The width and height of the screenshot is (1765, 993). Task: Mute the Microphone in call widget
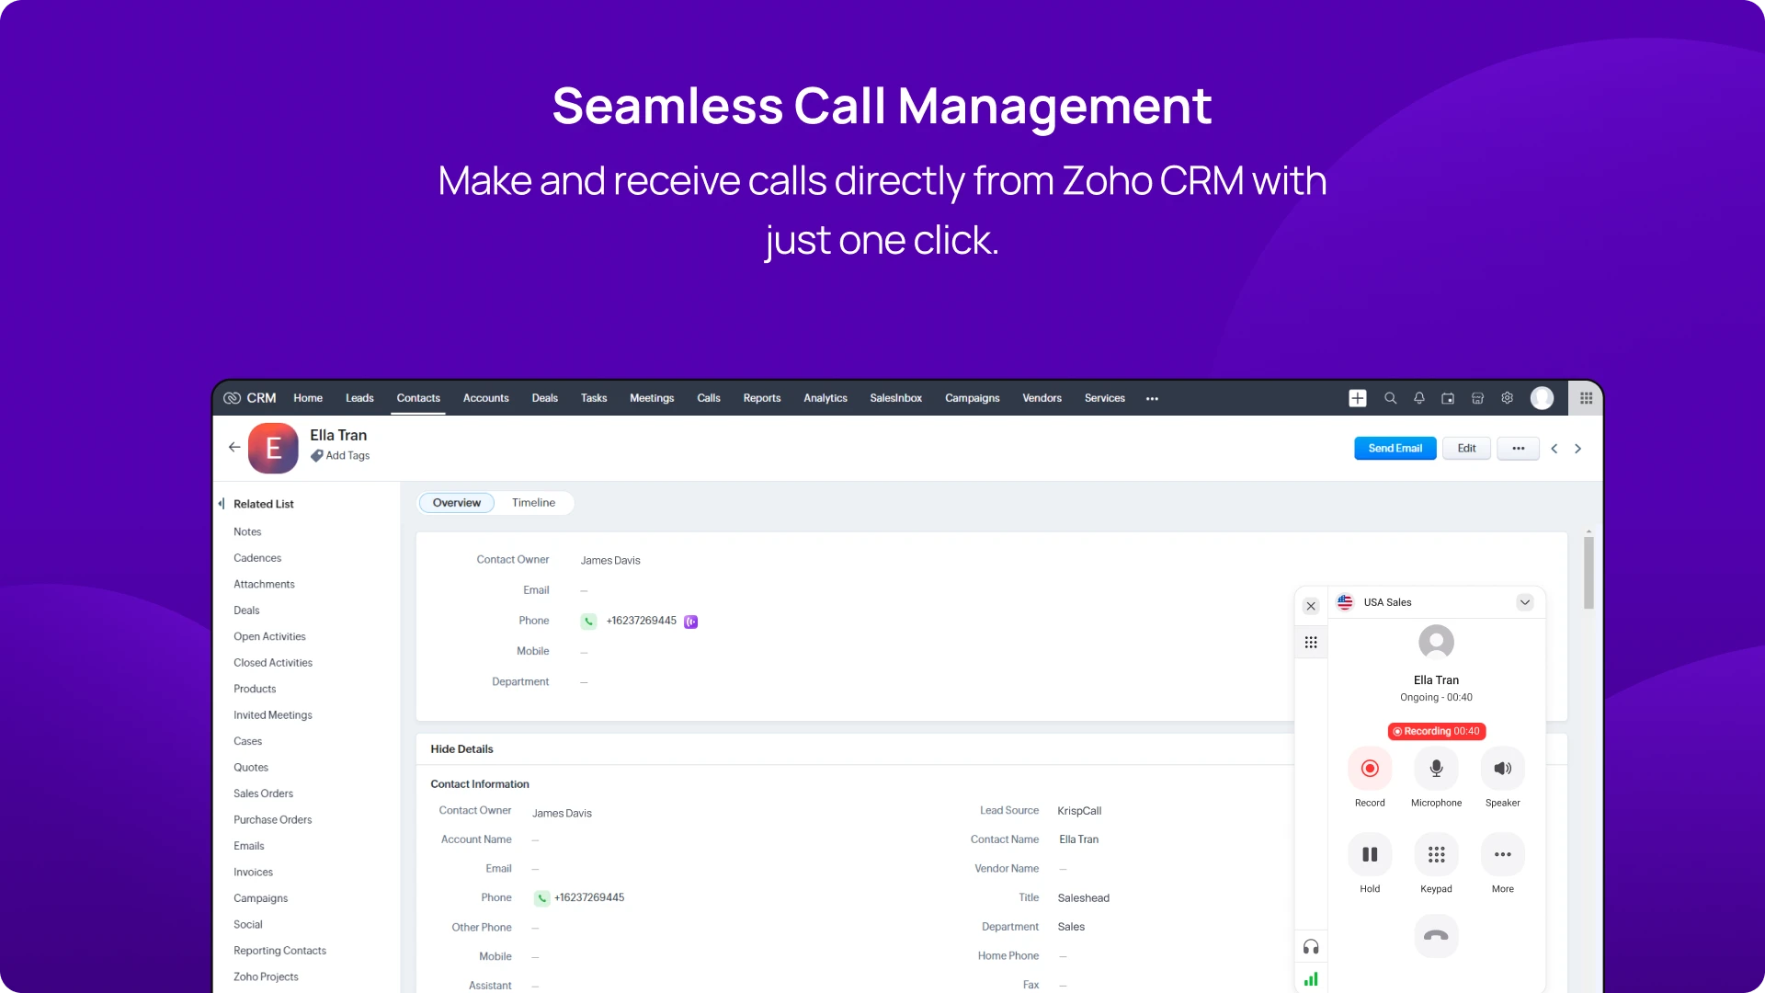[x=1436, y=769]
